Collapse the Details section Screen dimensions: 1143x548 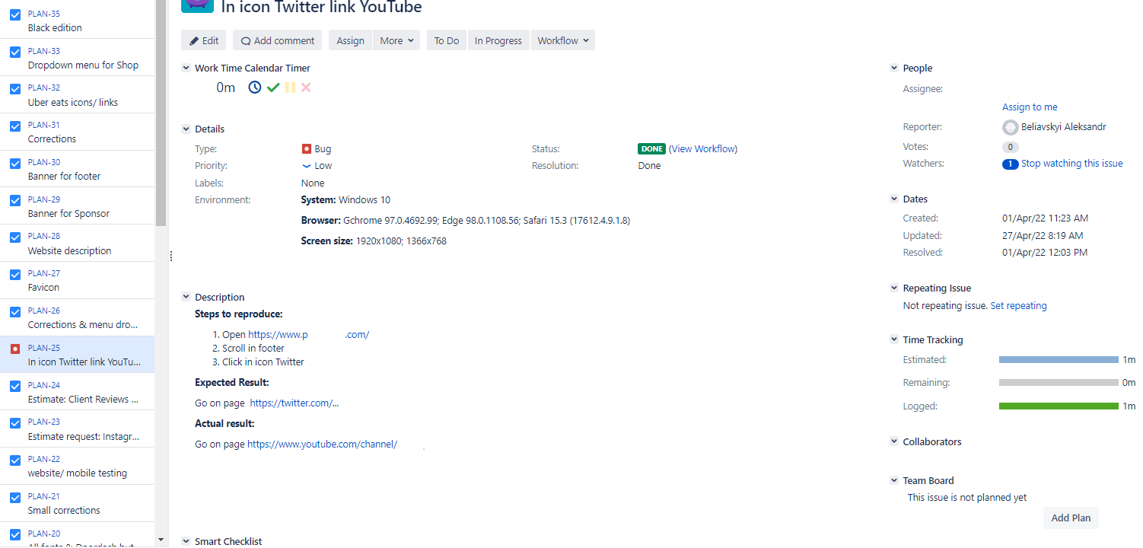pos(186,129)
